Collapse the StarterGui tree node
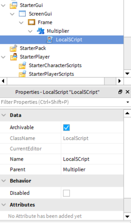The image size is (131, 223). [3, 5]
